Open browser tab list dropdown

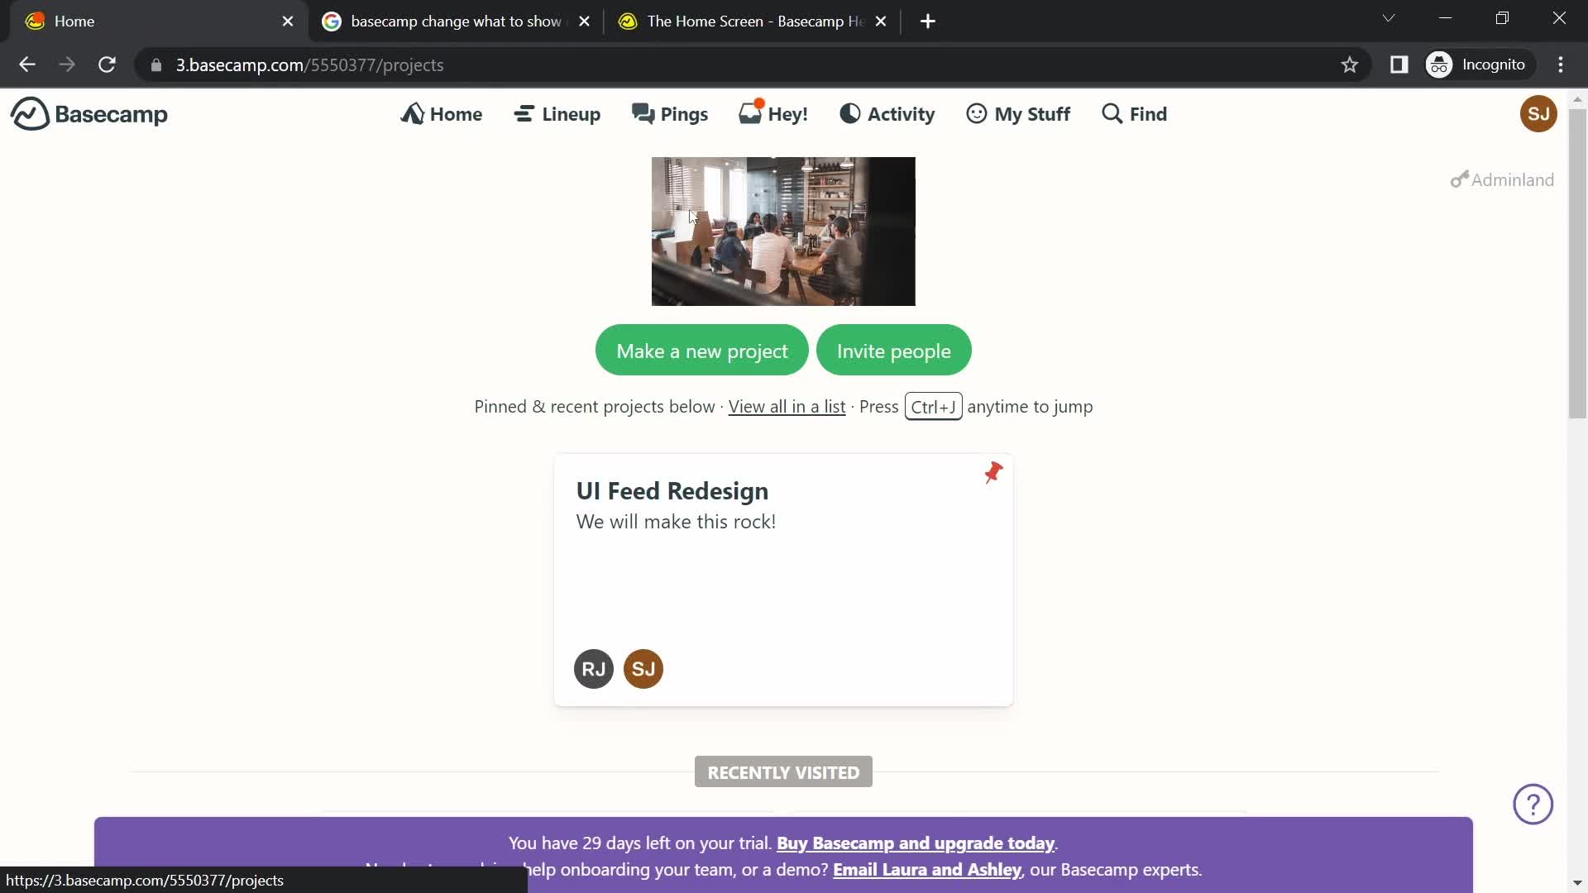pos(1389,18)
